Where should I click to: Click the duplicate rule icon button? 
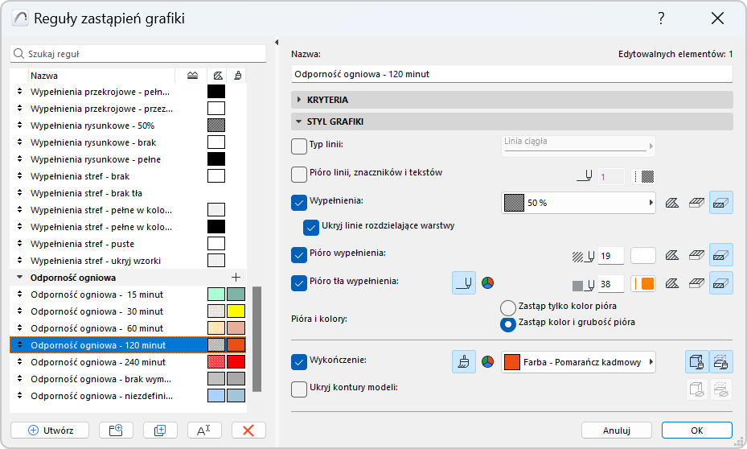click(x=160, y=430)
